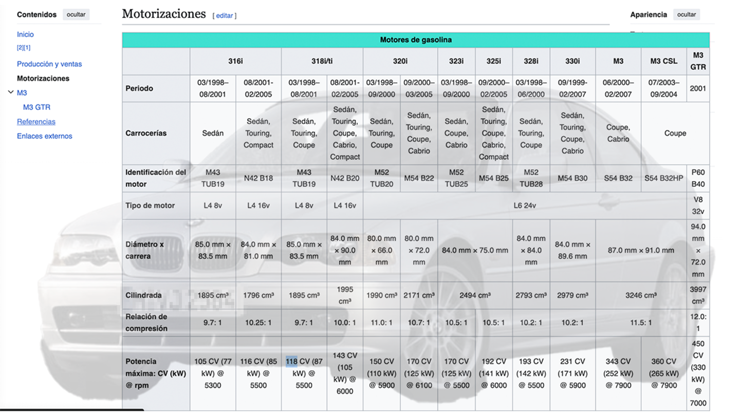This screenshot has height=416, width=740.
Task: Click the 3246 cm³ displacement cell
Action: (x=641, y=295)
